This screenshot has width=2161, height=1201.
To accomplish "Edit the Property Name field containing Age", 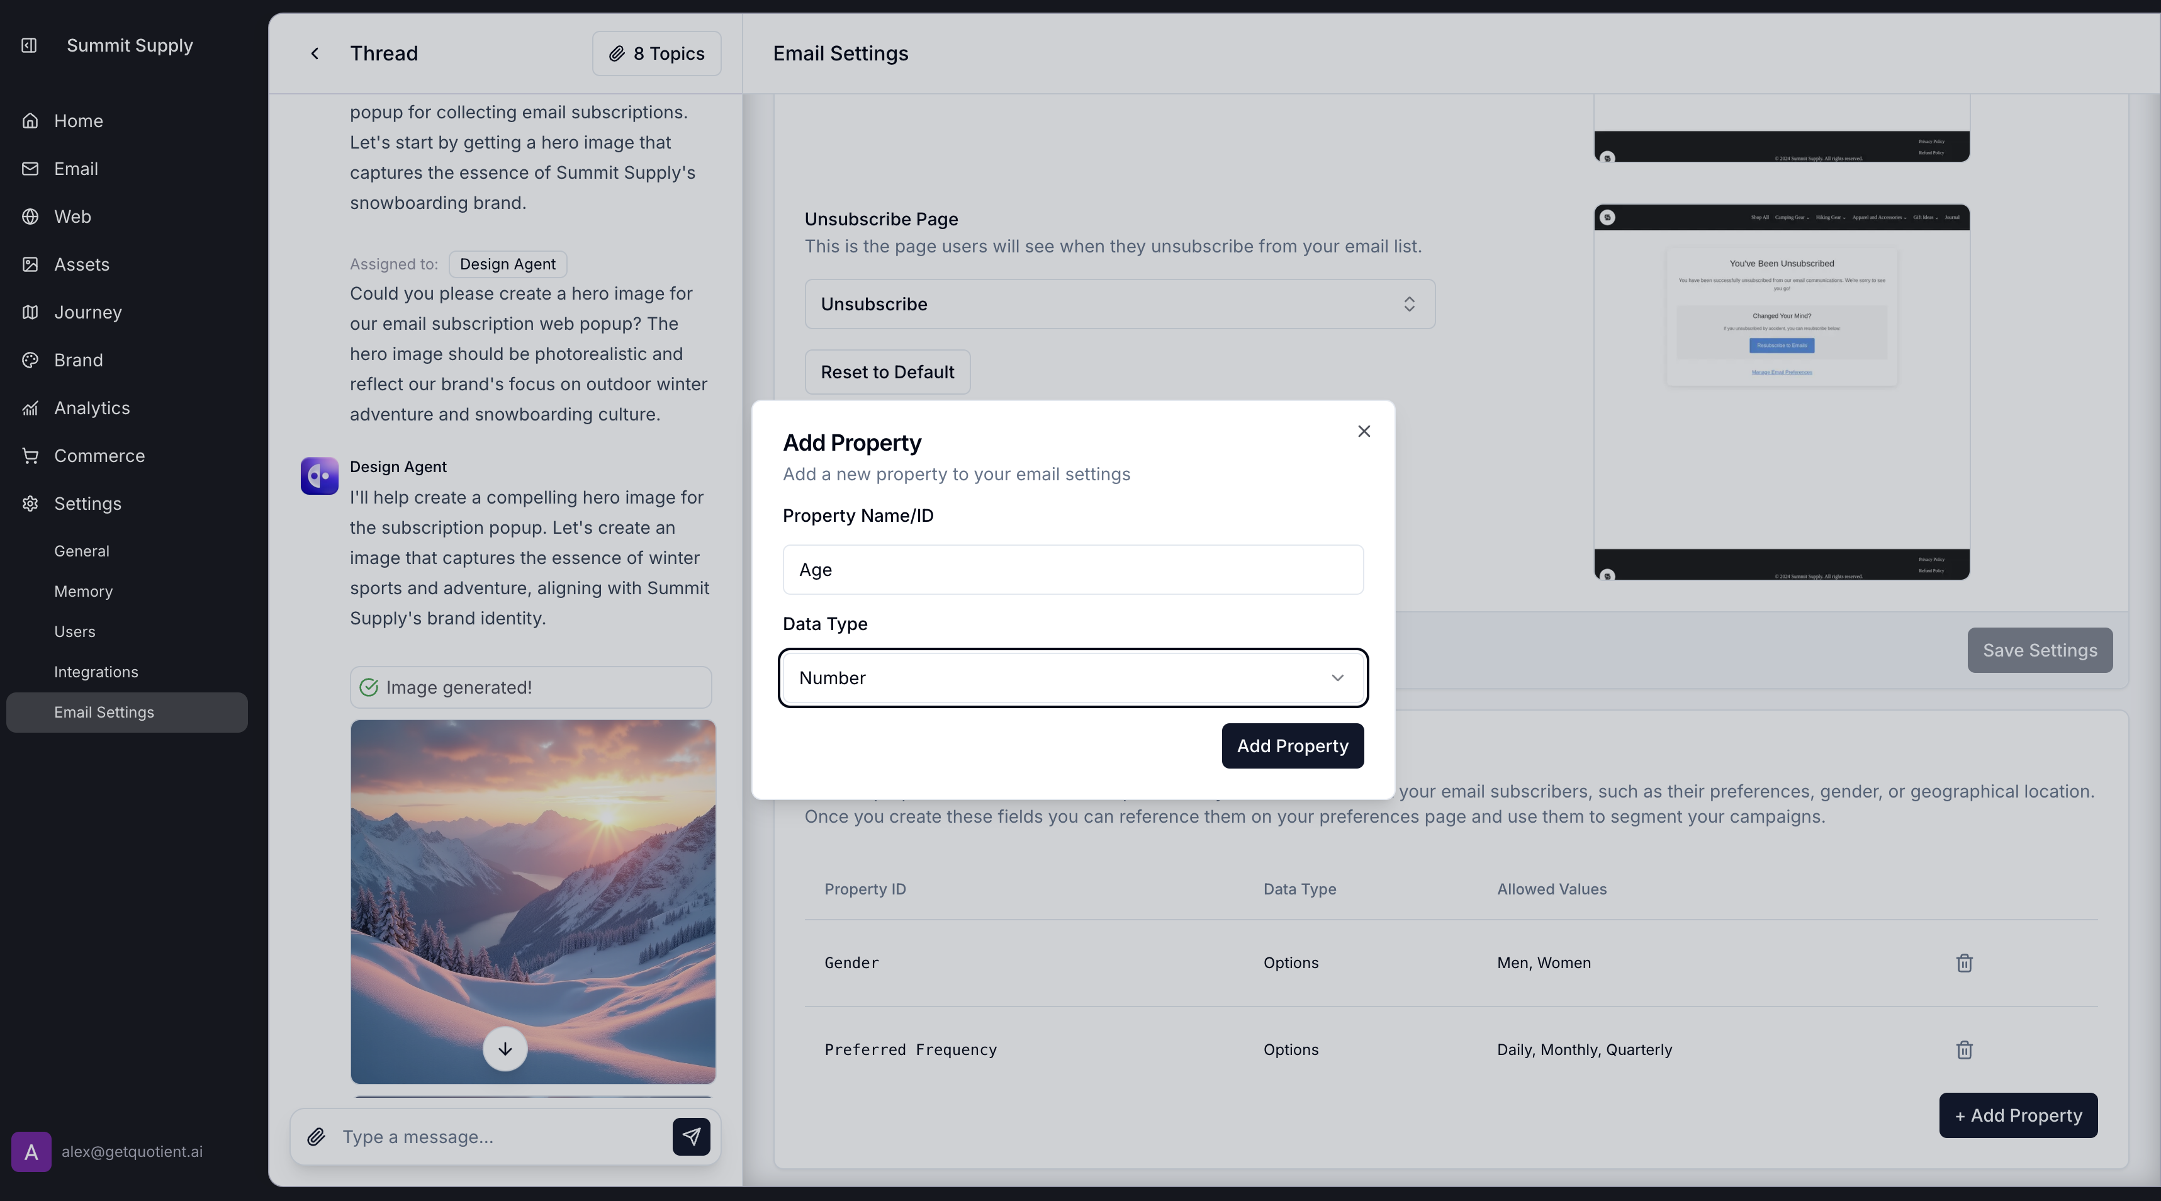I will [1073, 570].
